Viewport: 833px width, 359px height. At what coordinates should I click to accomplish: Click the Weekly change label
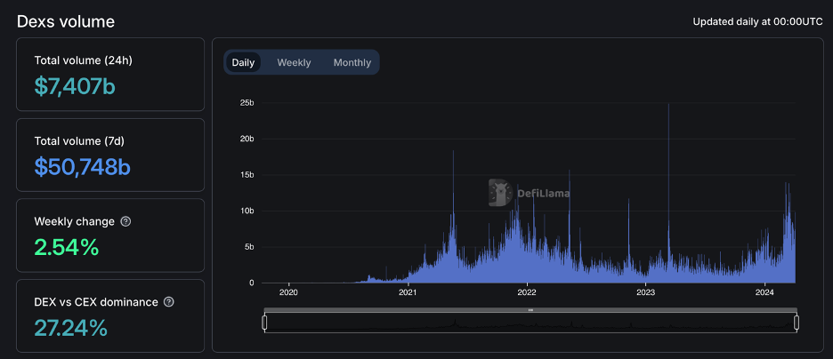click(75, 221)
